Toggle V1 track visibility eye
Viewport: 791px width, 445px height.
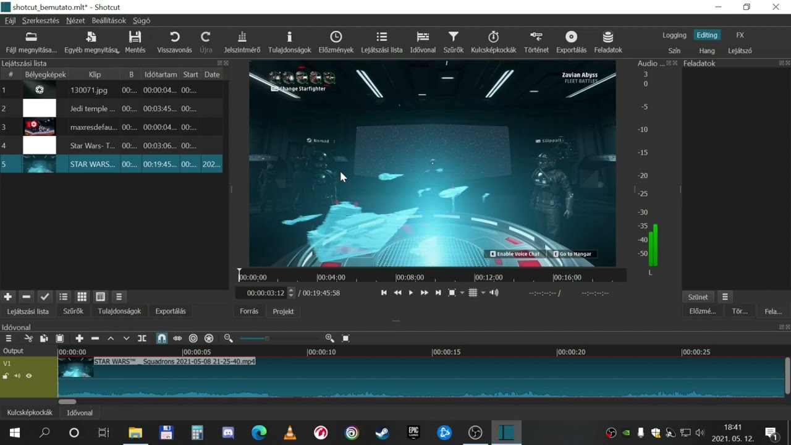(x=28, y=376)
